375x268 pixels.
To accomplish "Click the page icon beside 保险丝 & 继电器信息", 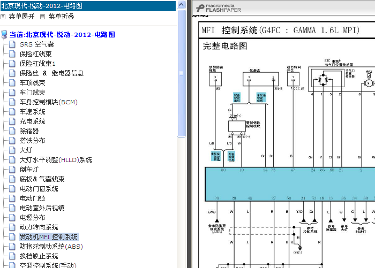I will tap(12, 73).
